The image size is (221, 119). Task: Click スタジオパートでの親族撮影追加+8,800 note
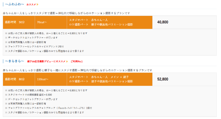click(29, 95)
